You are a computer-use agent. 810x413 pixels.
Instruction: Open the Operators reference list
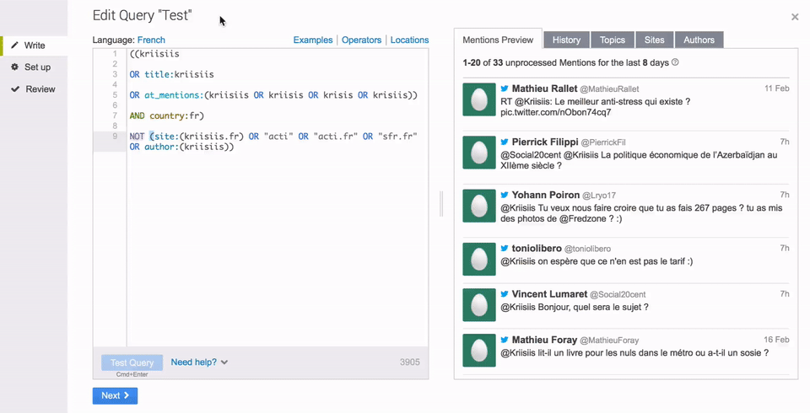tap(361, 40)
